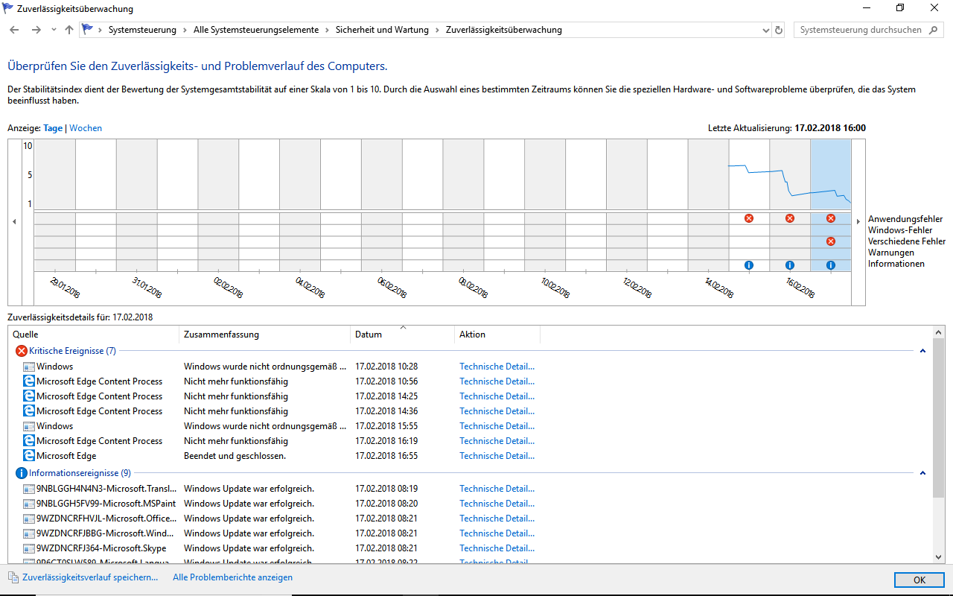Open Technische Details for 15:55 Windows event
Screen dimensions: 953x596
[497, 426]
